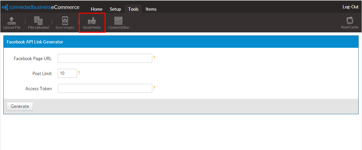The width and height of the screenshot is (362, 150).
Task: Select the Tools tab
Action: pos(133,9)
